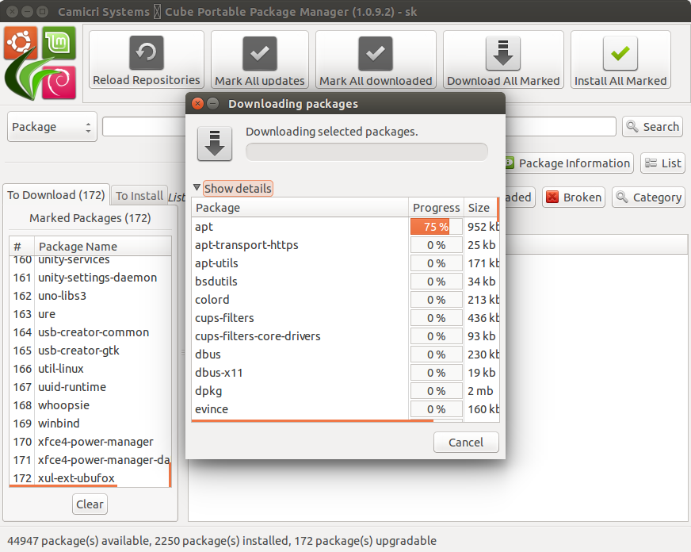The width and height of the screenshot is (691, 552).
Task: Select apt-utils row in download details
Action: coord(345,263)
